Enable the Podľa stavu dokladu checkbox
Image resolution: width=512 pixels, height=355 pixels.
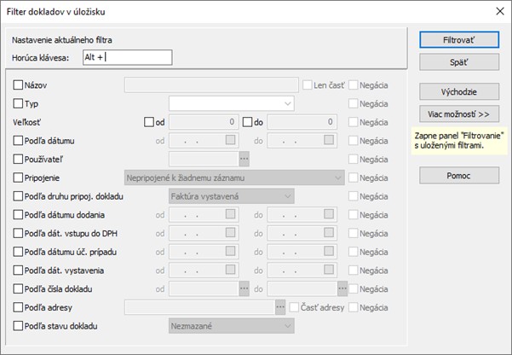18,326
